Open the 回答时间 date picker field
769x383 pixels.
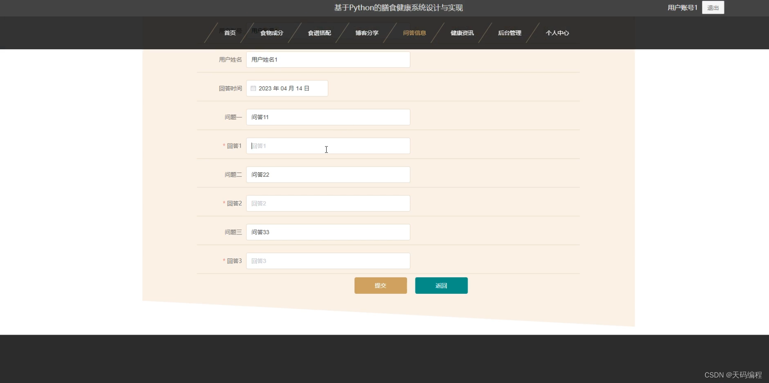point(287,88)
